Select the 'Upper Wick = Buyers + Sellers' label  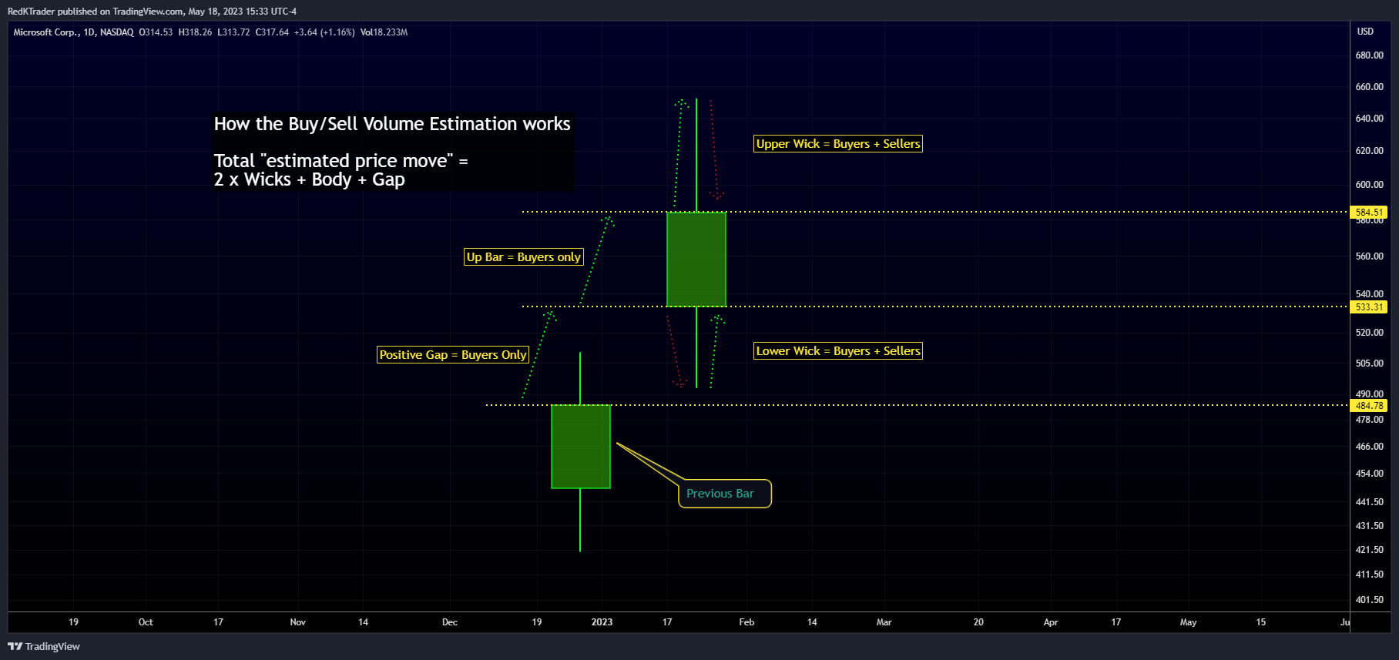[838, 144]
